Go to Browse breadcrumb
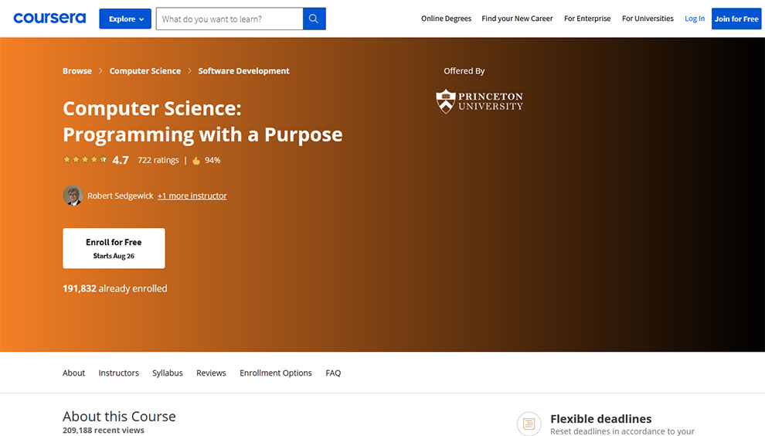Image resolution: width=765 pixels, height=436 pixels. pos(77,71)
